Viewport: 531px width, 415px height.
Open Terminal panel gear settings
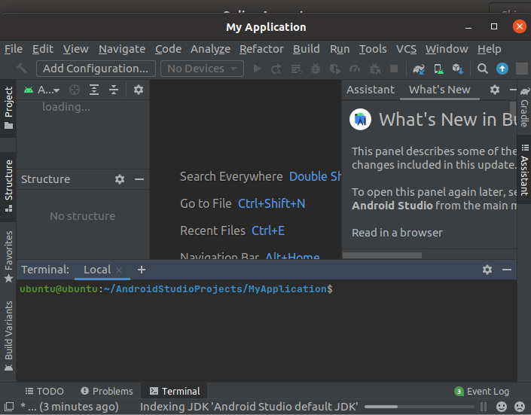pyautogui.click(x=487, y=270)
